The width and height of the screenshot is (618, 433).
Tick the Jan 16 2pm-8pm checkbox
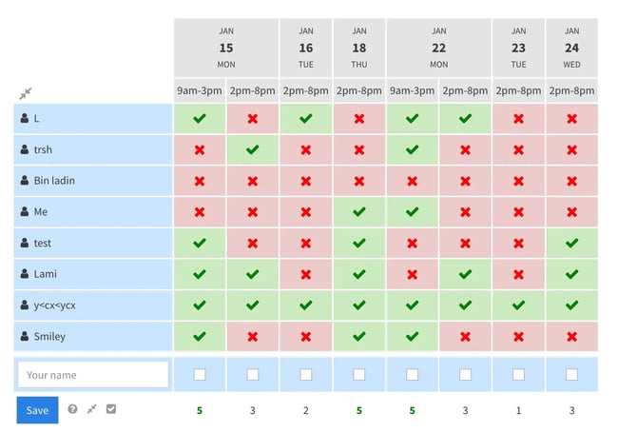pyautogui.click(x=305, y=375)
